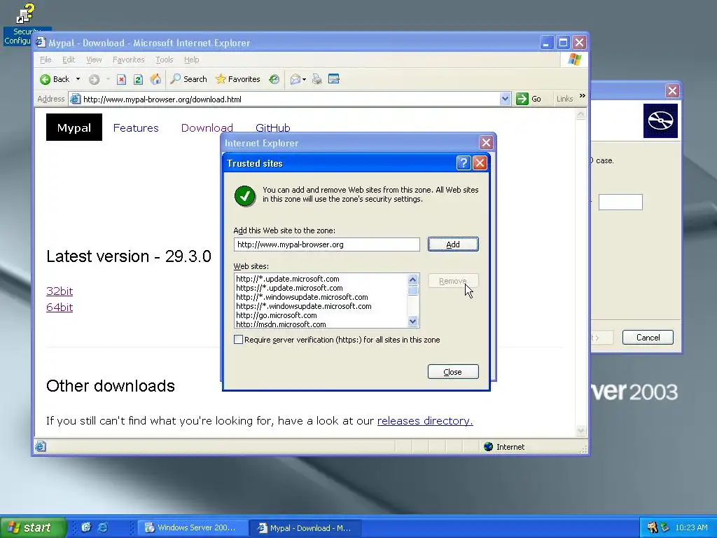Open the GitHub page link
This screenshot has height=538, width=717.
pos(272,127)
